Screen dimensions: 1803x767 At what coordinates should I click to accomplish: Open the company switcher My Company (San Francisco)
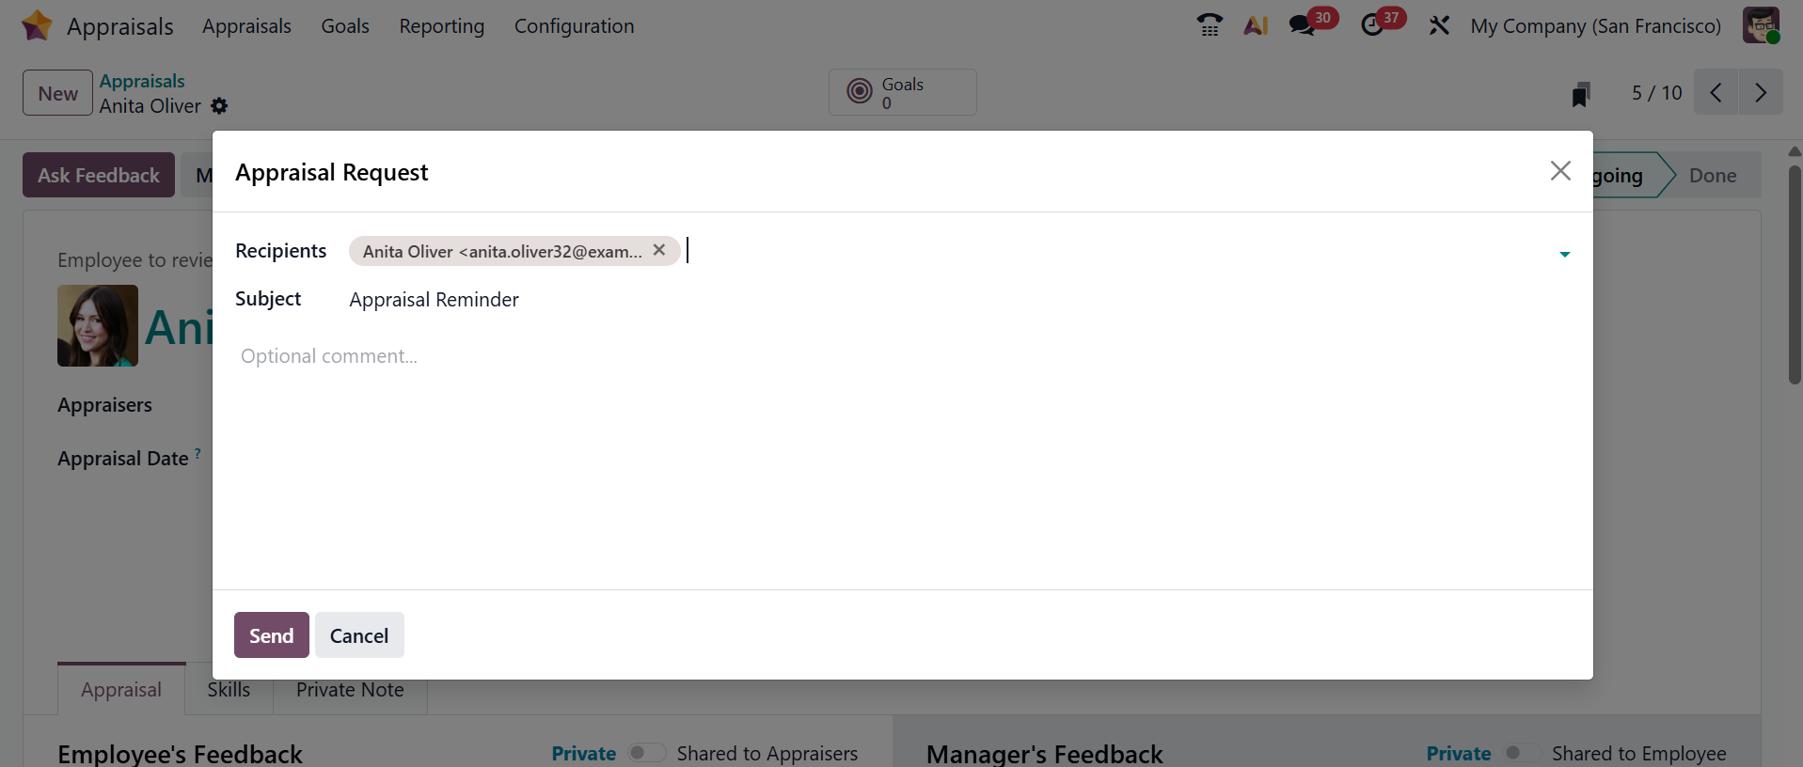coord(1595,25)
